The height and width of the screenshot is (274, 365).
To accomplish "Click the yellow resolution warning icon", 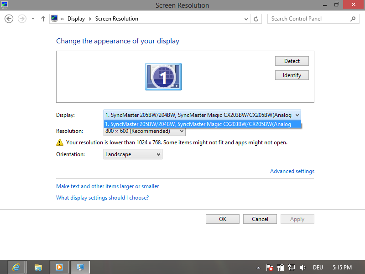I will [x=60, y=142].
